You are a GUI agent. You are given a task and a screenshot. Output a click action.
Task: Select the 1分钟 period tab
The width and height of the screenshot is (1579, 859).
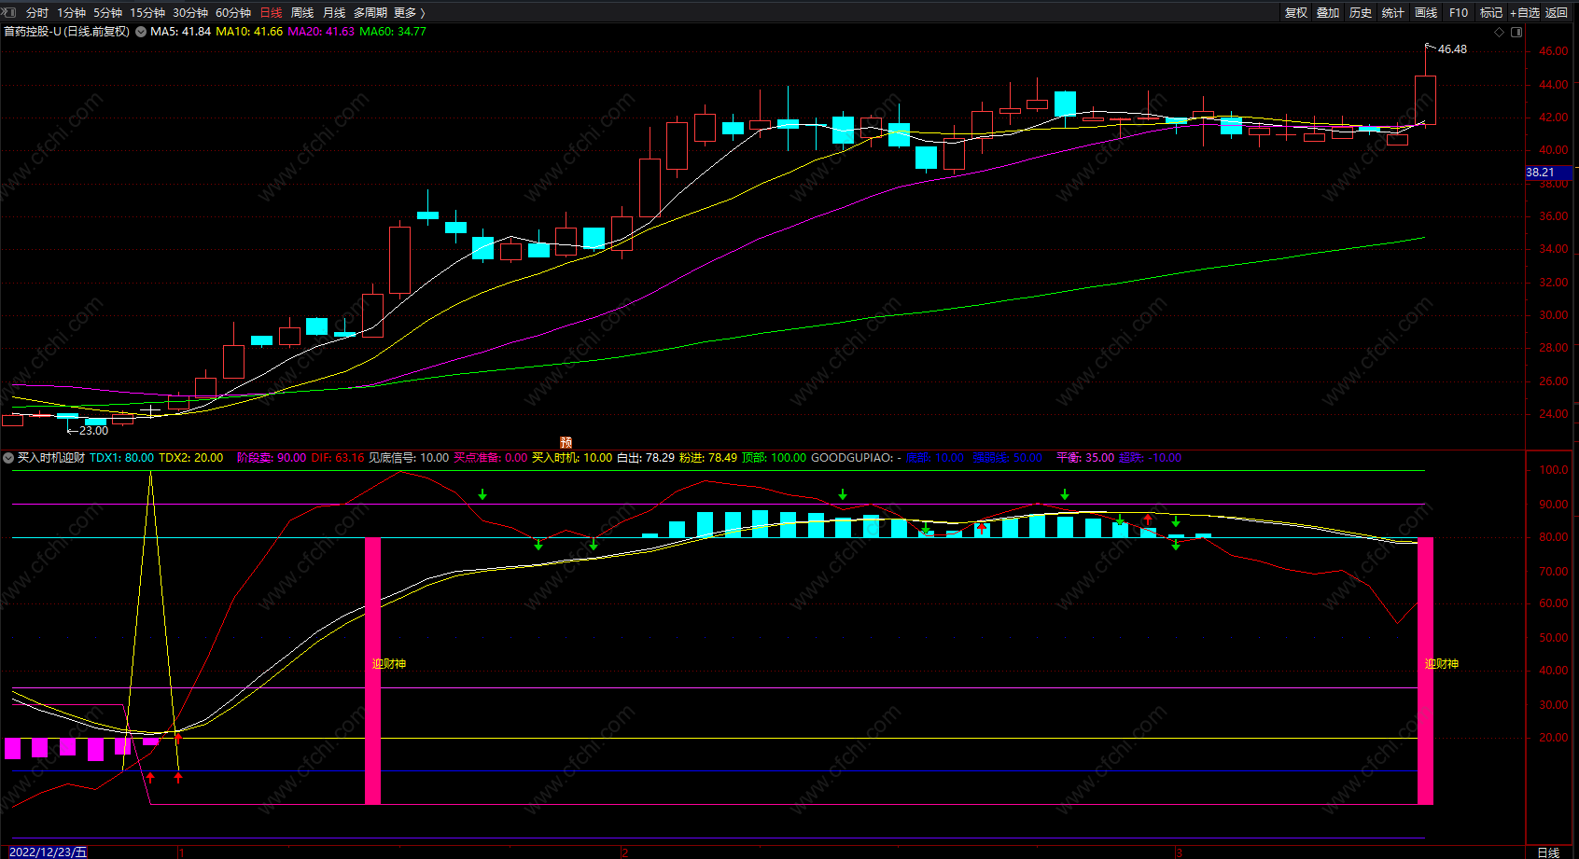click(x=71, y=12)
